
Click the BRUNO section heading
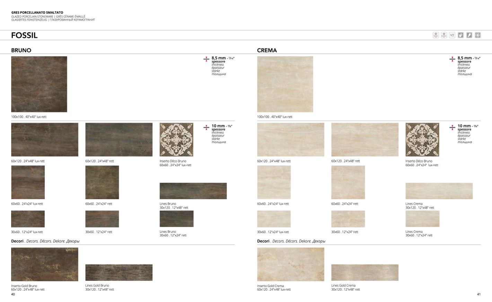[x=21, y=50]
